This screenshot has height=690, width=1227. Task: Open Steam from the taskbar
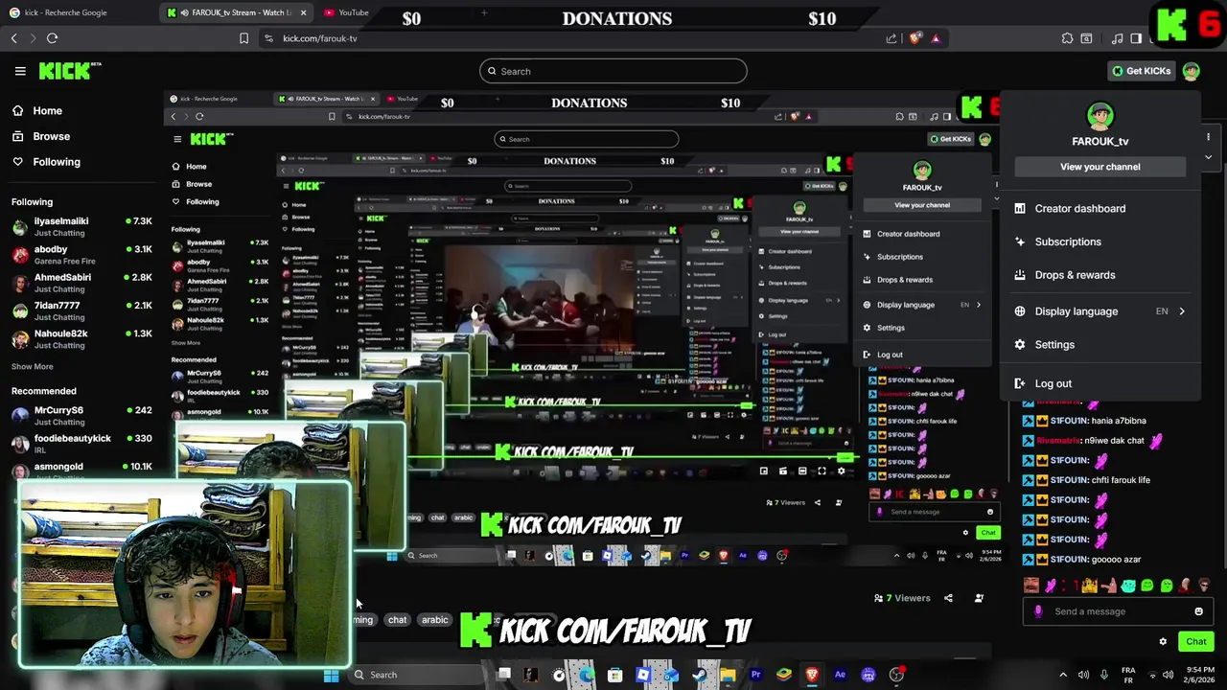699,675
